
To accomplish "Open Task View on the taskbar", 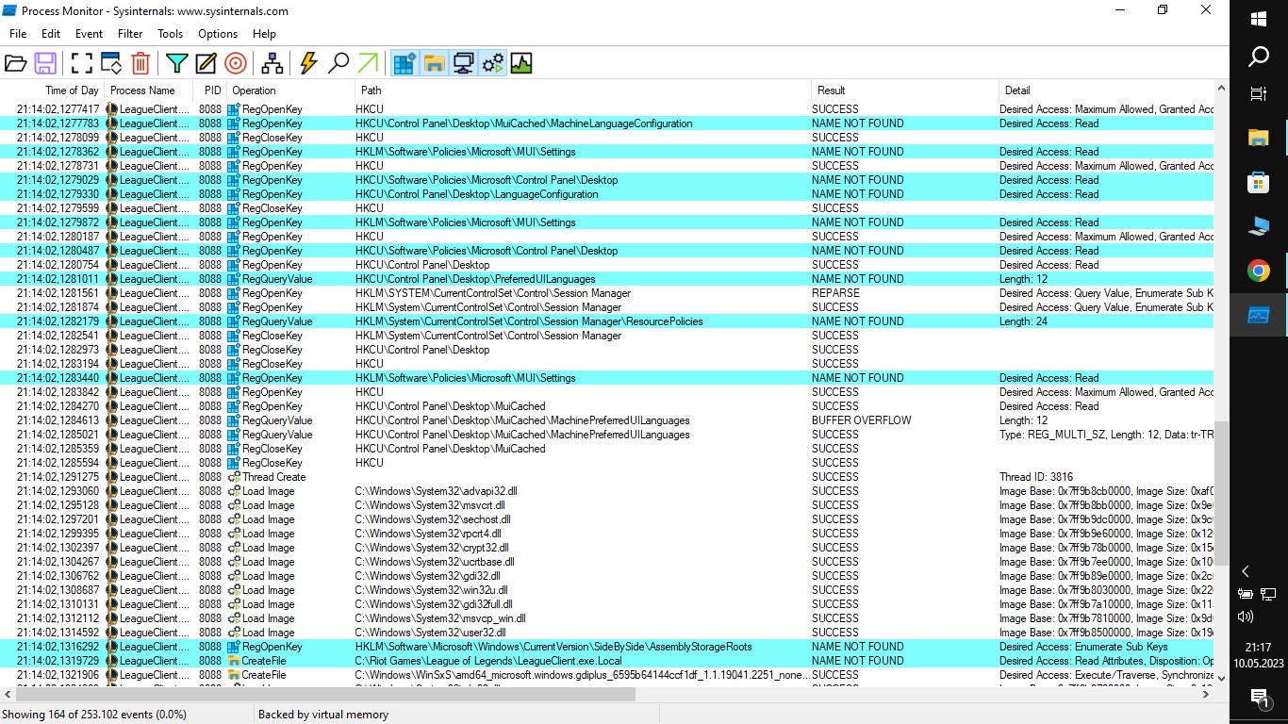I will (x=1259, y=94).
